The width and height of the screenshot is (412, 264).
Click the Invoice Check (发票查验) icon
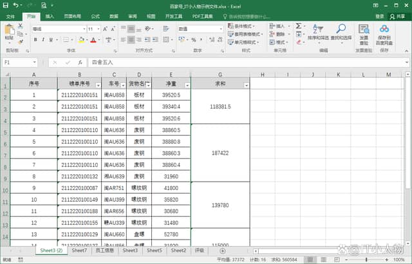(364, 31)
